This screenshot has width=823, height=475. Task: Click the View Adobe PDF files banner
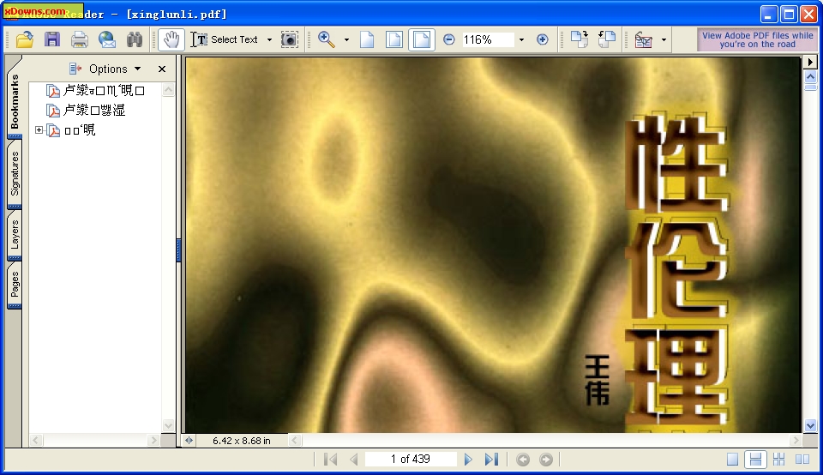tap(757, 39)
